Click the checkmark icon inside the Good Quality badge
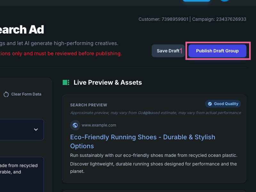 210,104
